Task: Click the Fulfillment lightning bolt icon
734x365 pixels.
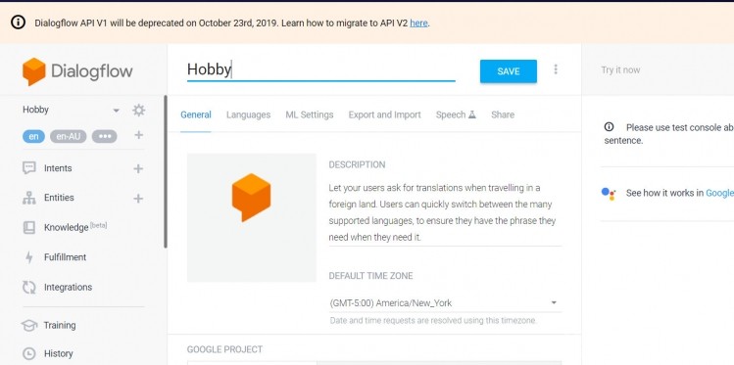Action: coord(29,257)
